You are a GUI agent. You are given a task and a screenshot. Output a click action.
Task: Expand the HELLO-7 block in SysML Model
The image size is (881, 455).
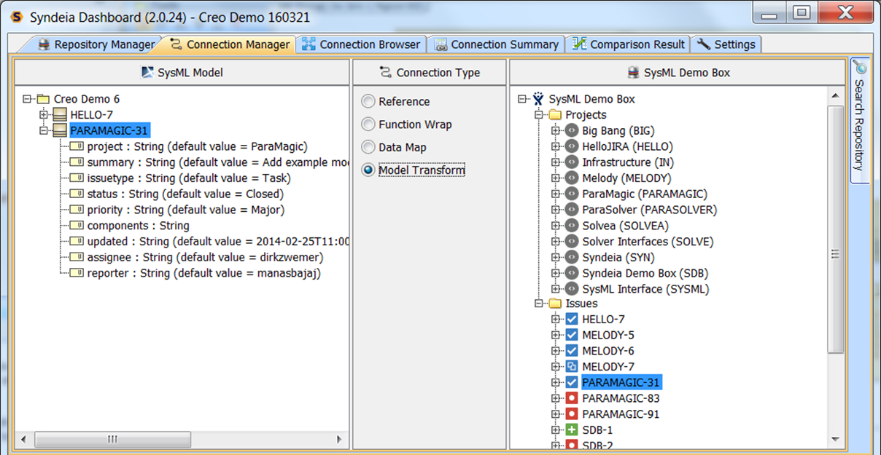(44, 115)
